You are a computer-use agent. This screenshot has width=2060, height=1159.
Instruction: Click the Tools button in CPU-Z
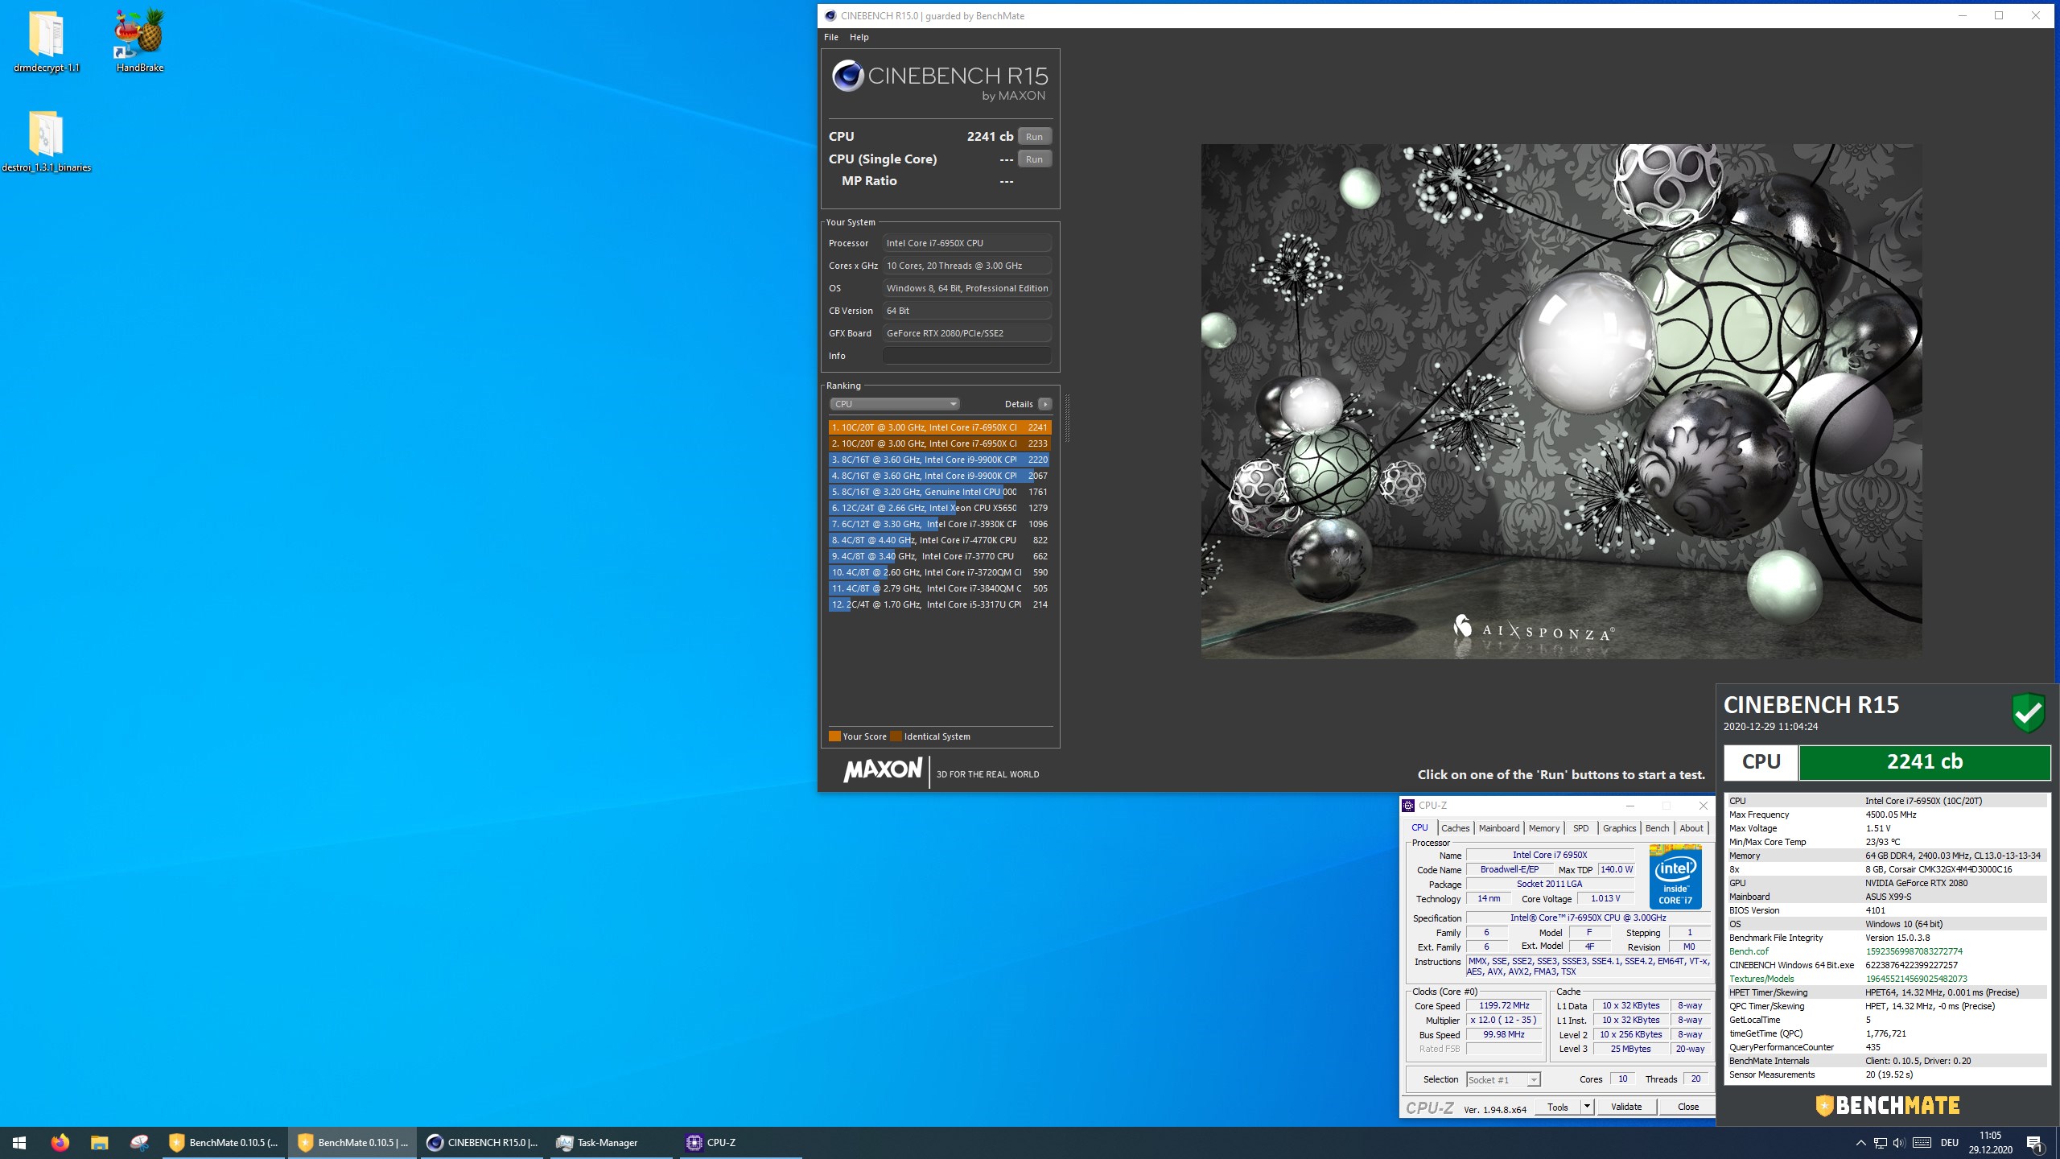click(x=1558, y=1107)
